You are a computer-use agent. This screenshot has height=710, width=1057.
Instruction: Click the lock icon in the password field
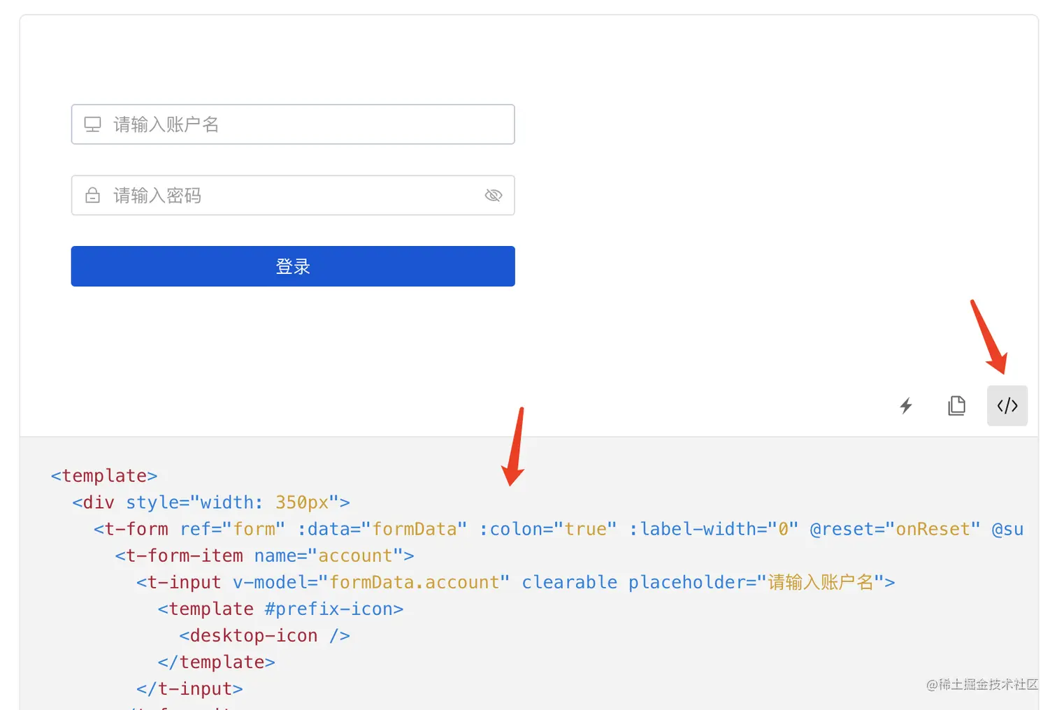tap(92, 195)
